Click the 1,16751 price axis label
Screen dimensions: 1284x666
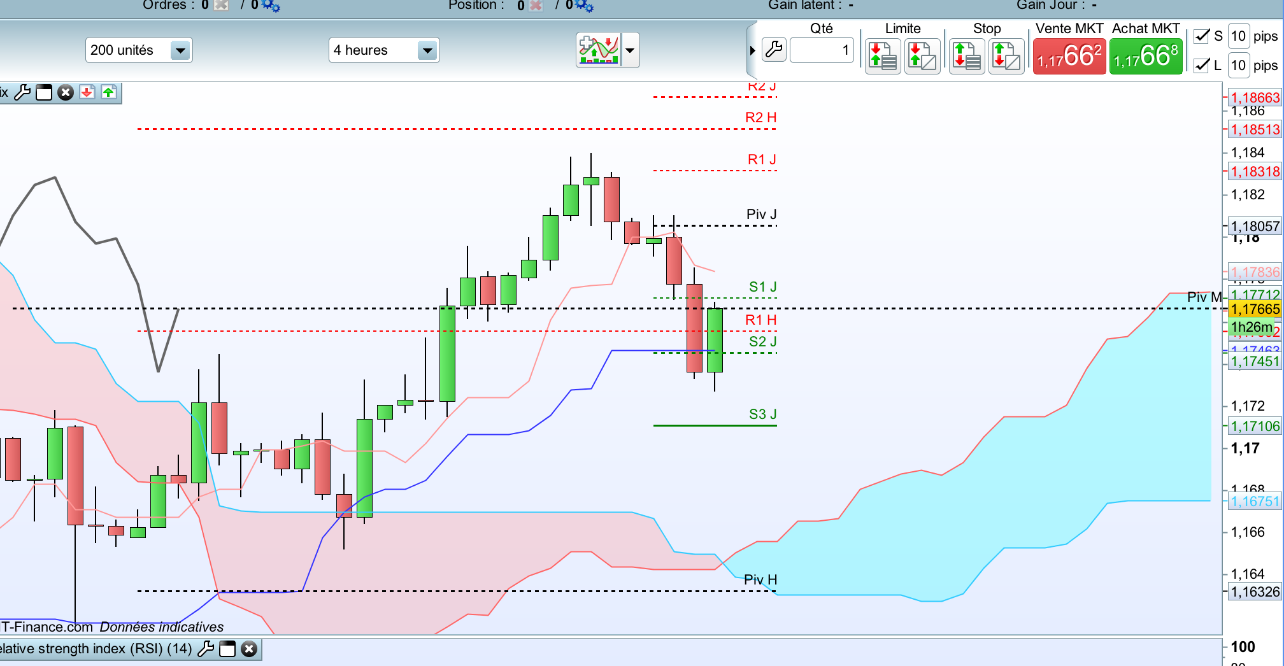pos(1255,501)
